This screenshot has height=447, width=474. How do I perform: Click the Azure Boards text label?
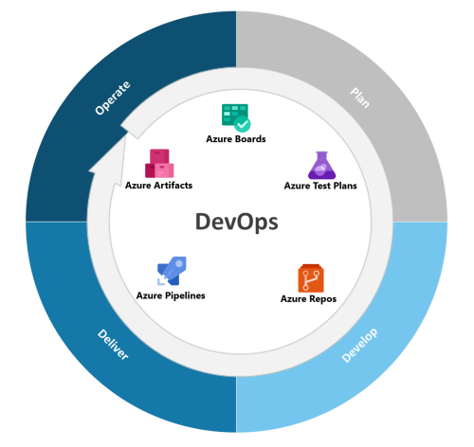236,139
